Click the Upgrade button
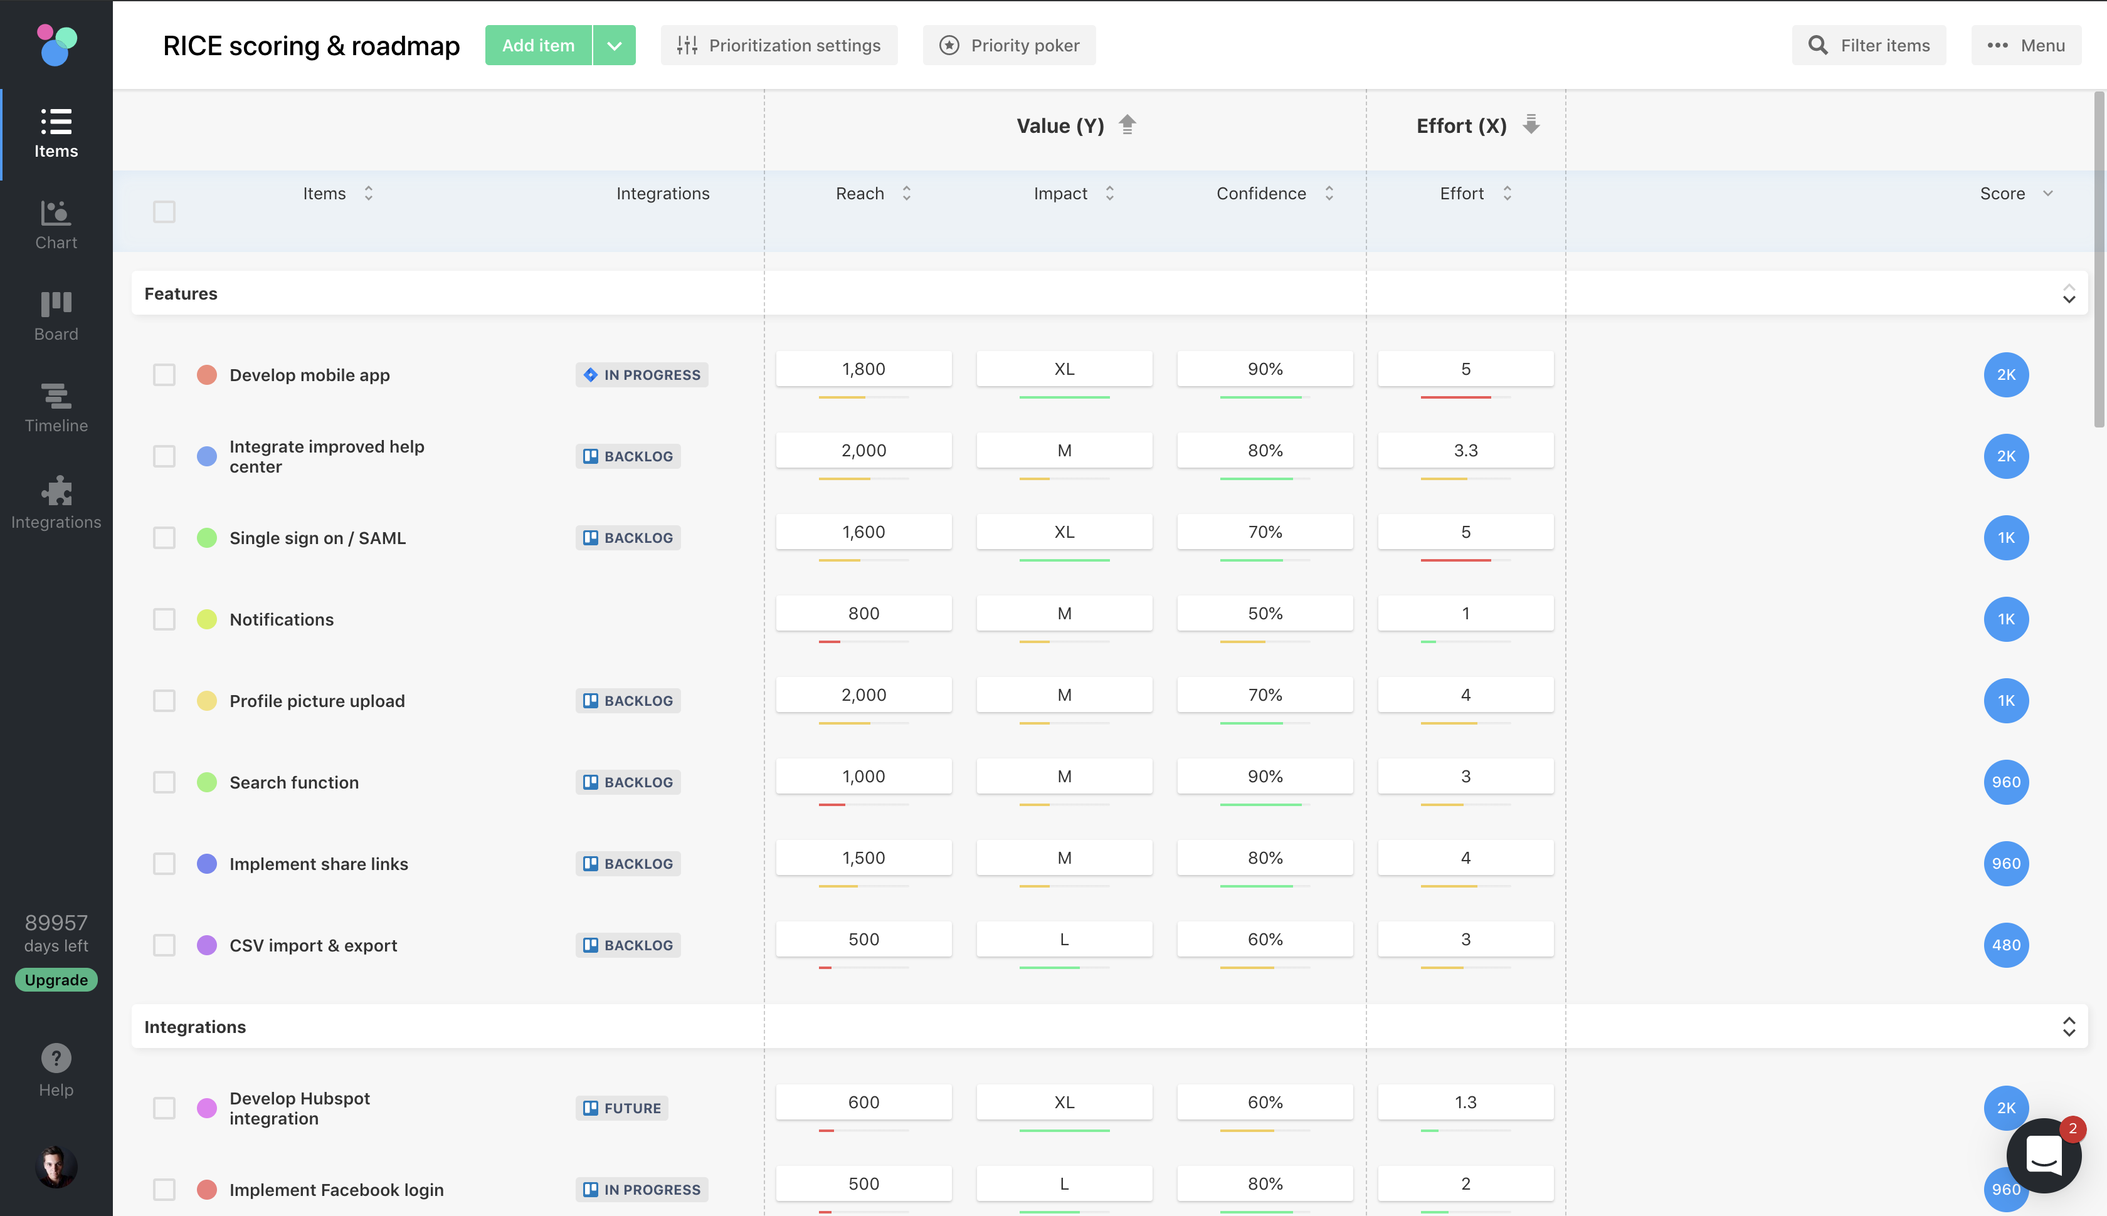Screen dimensions: 2107x1216 pyautogui.click(x=55, y=979)
